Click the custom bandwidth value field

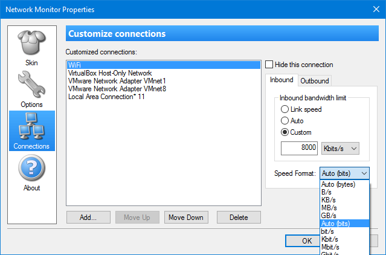tap(299, 148)
